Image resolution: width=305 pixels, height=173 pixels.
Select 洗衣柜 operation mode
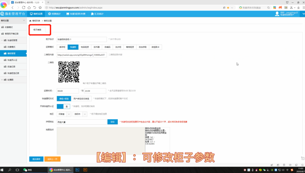click(118, 47)
